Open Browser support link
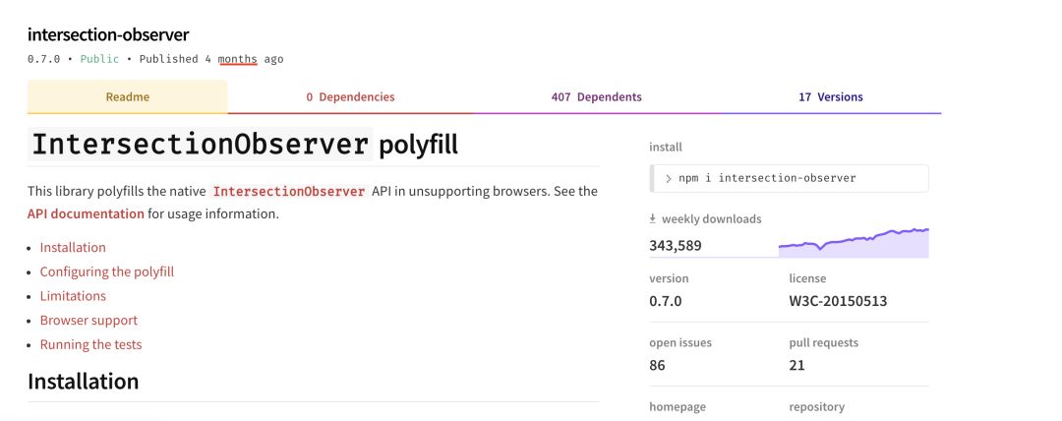Viewport: 1062px width, 421px height. tap(88, 321)
